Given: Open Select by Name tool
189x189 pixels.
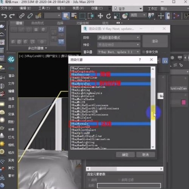Looking at the screenshot, I should point(74,16).
